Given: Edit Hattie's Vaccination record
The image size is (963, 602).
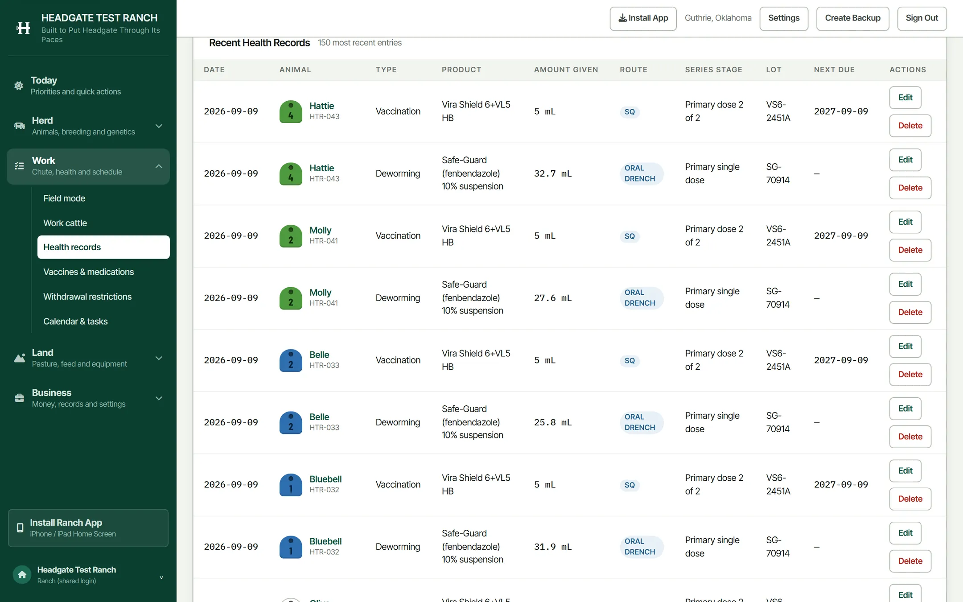Looking at the screenshot, I should pos(905,98).
